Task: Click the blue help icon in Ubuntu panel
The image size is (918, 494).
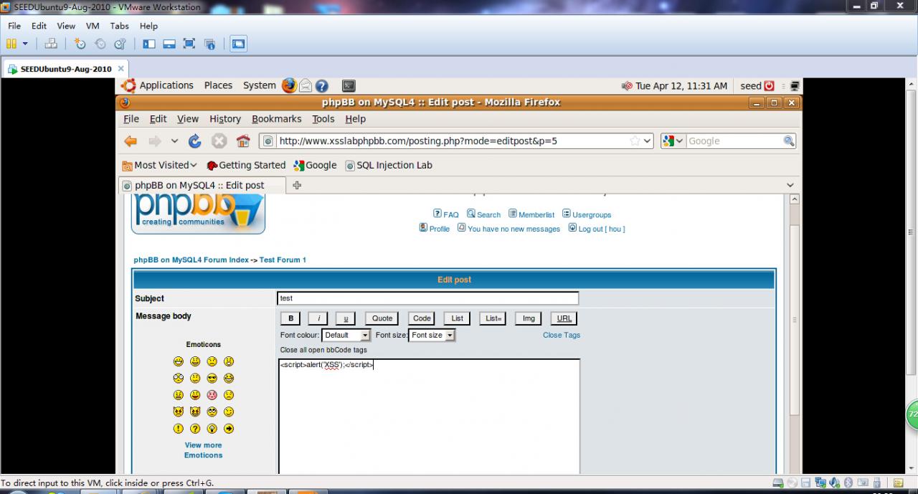Action: click(x=322, y=86)
